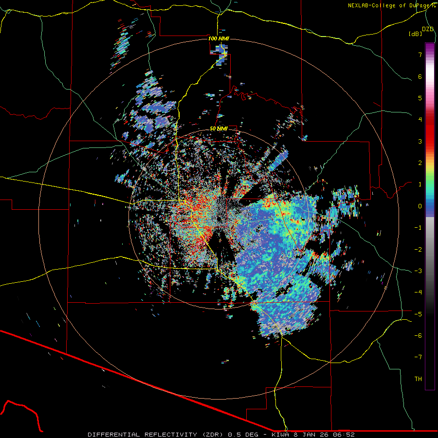Screen dimensions: 438x438
Task: Click the -6 value on the color scale
Action: point(418,336)
